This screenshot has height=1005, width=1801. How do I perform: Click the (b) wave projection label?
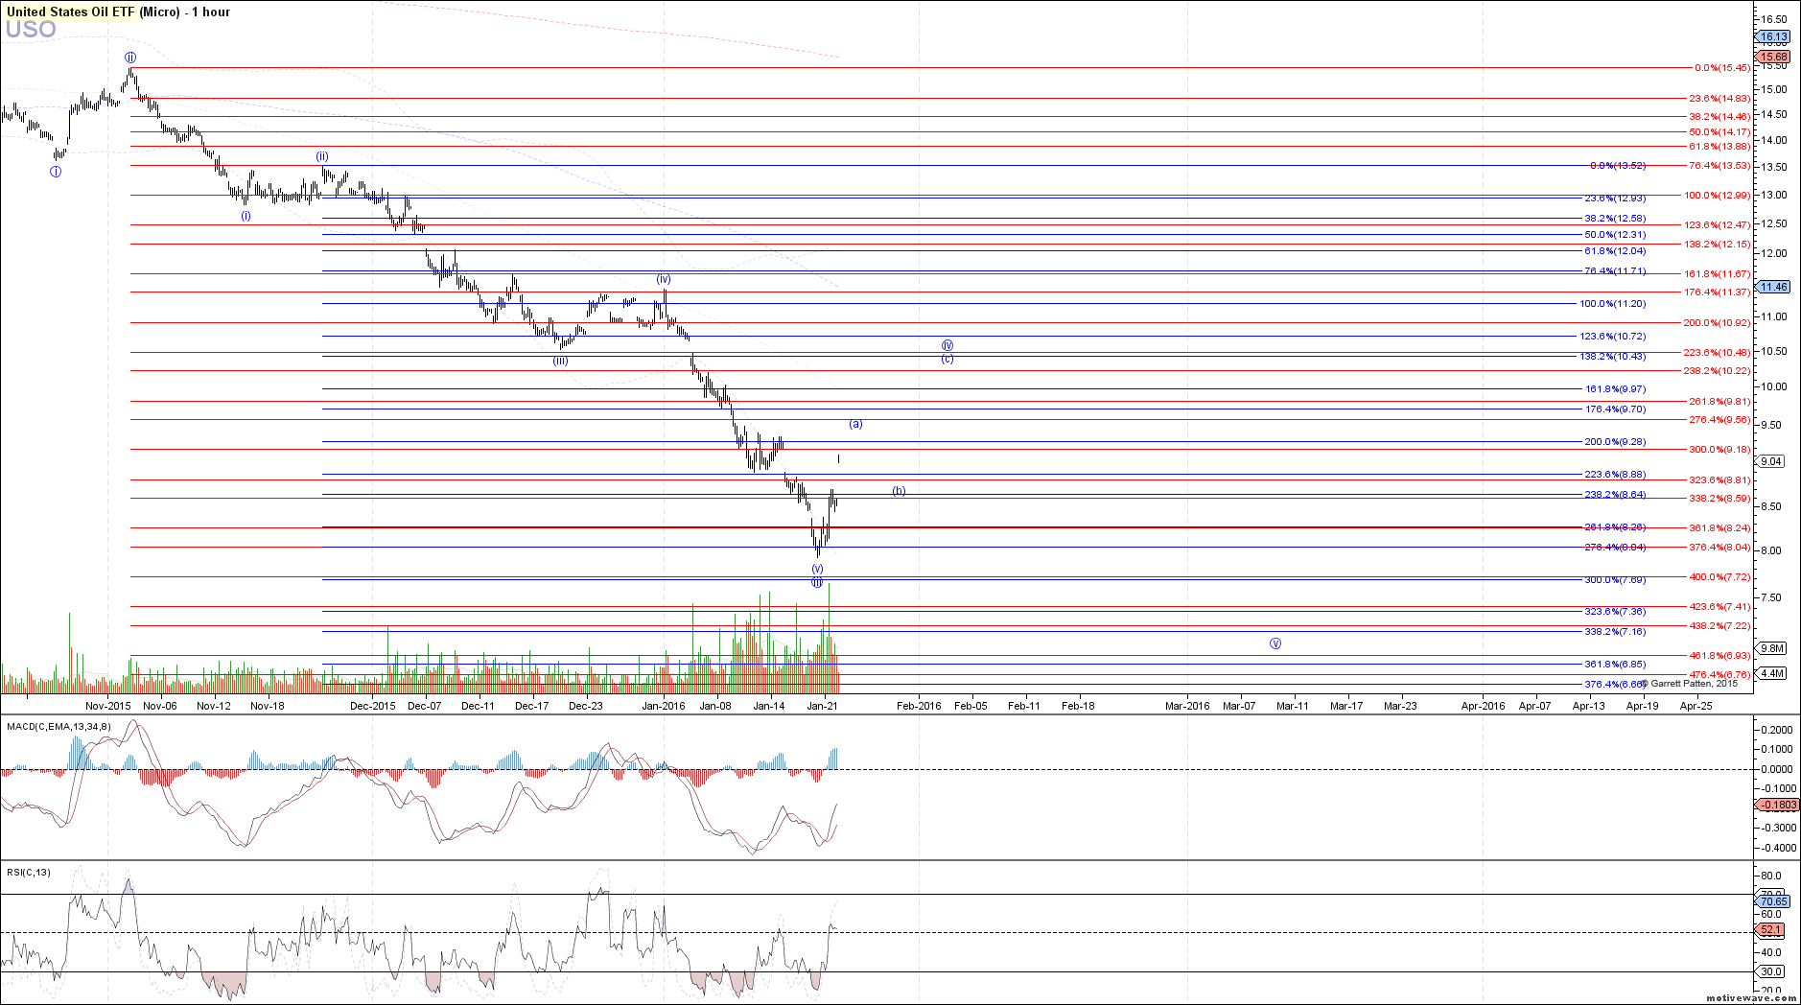[899, 491]
